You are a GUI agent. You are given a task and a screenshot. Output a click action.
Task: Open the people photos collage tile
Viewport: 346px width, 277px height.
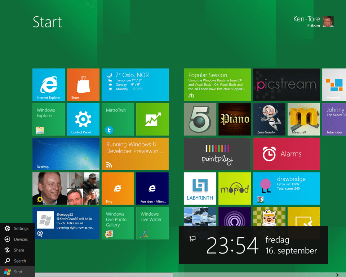click(66, 189)
